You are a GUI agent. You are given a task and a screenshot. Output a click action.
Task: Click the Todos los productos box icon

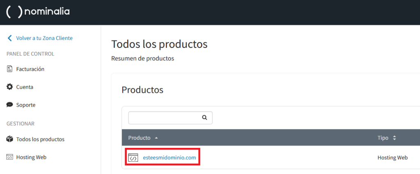click(10, 139)
